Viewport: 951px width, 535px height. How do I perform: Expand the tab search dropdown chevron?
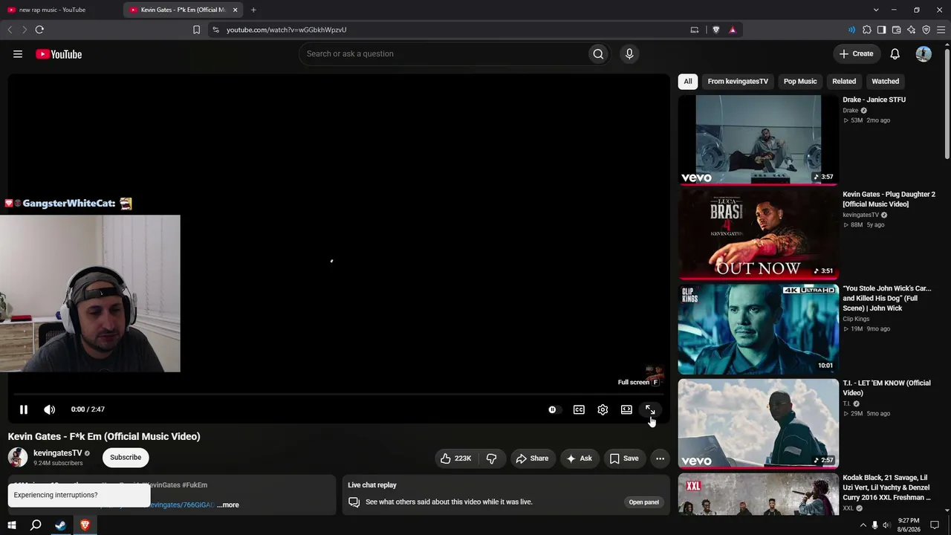tap(876, 10)
